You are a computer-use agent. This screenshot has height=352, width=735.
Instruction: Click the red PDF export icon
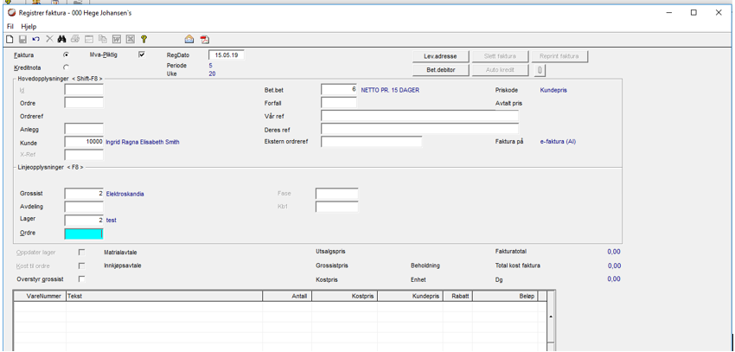[x=205, y=40]
